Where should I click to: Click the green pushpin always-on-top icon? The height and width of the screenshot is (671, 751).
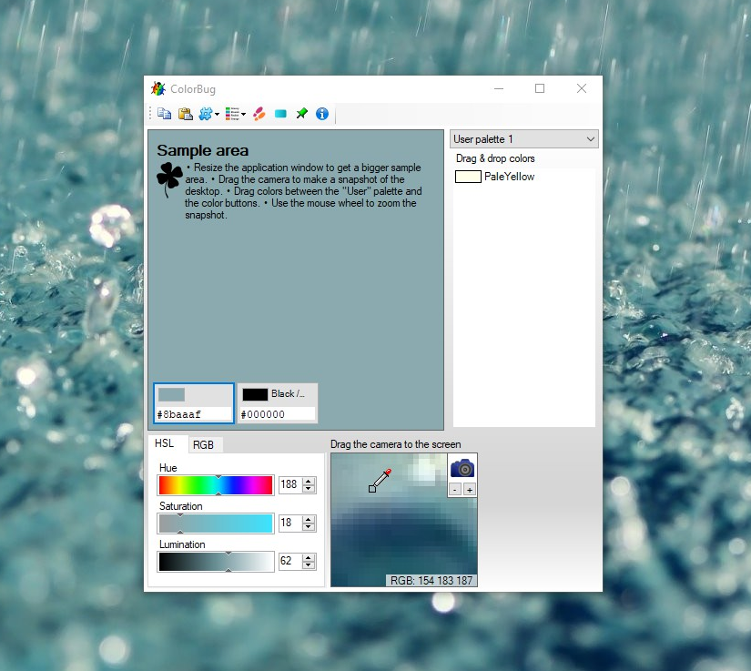click(301, 114)
